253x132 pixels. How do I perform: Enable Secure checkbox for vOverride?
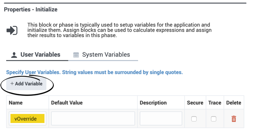194,119
